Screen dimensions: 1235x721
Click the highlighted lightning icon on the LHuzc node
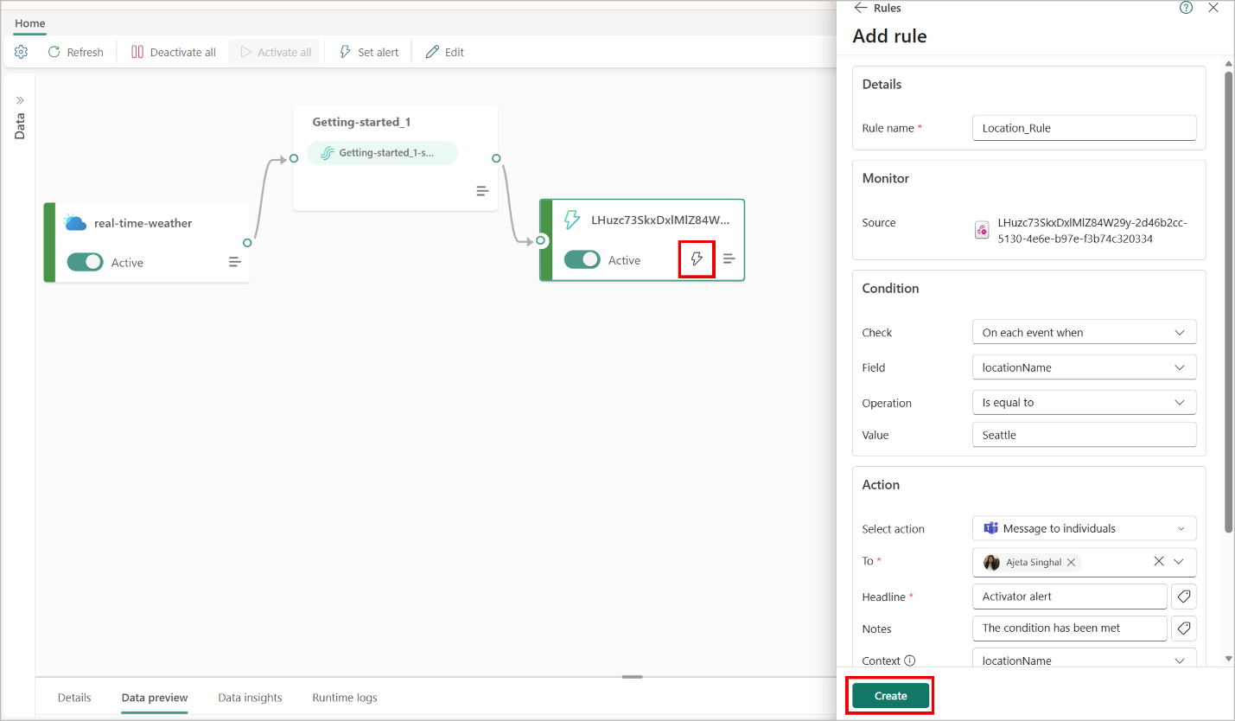point(697,258)
